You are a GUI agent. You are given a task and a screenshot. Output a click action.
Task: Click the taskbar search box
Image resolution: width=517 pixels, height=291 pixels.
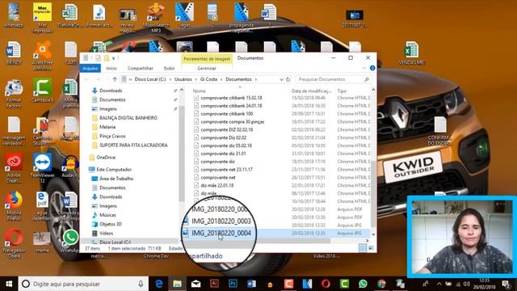[83, 284]
